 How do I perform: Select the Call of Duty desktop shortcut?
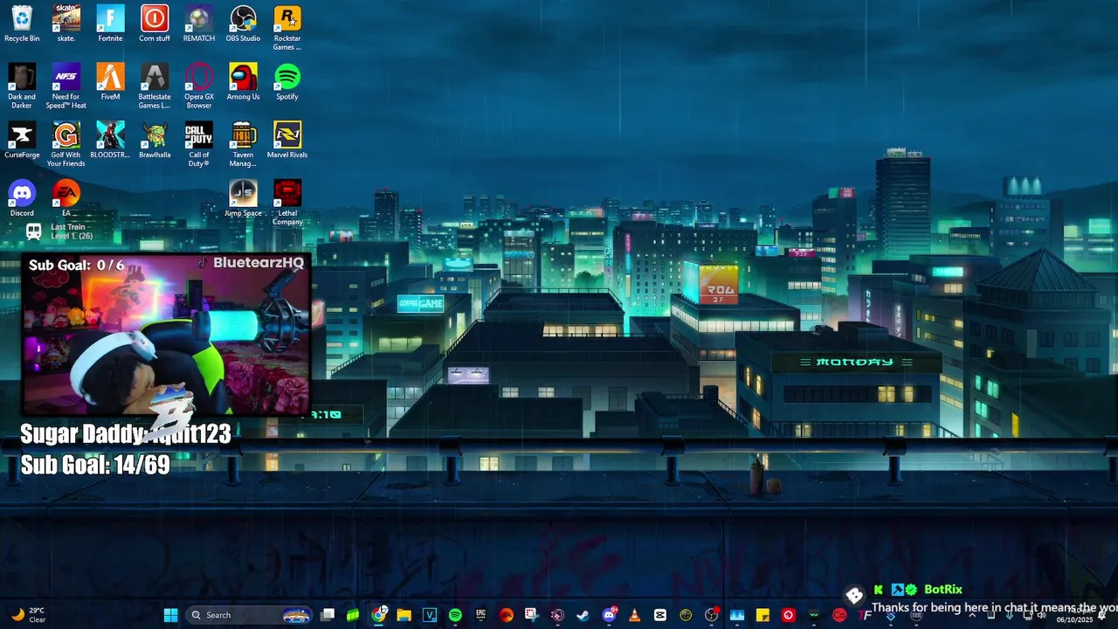pyautogui.click(x=199, y=144)
